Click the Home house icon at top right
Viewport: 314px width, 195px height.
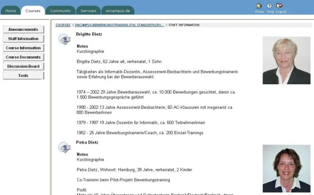point(259,6)
